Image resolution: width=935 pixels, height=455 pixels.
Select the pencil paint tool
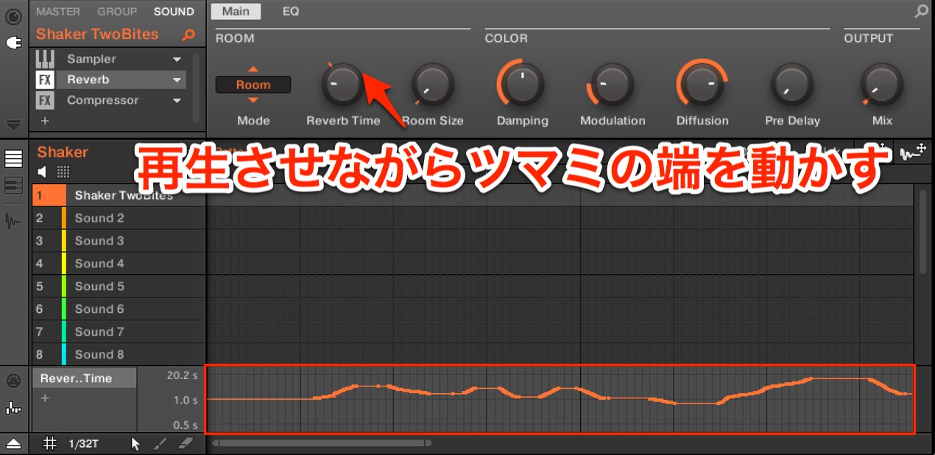click(x=160, y=443)
